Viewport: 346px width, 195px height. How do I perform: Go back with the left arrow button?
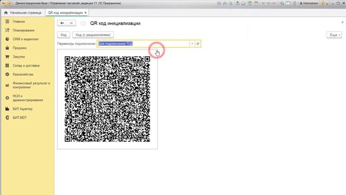click(x=62, y=23)
